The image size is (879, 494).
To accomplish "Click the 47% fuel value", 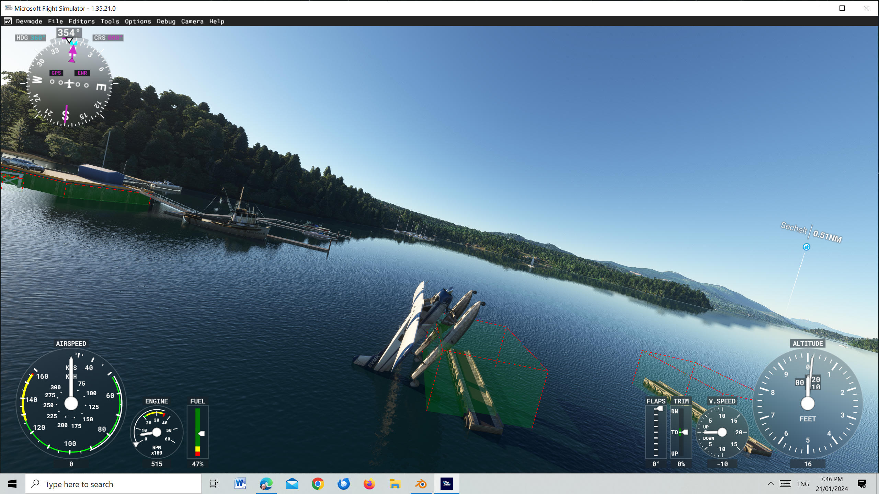I will [x=198, y=464].
